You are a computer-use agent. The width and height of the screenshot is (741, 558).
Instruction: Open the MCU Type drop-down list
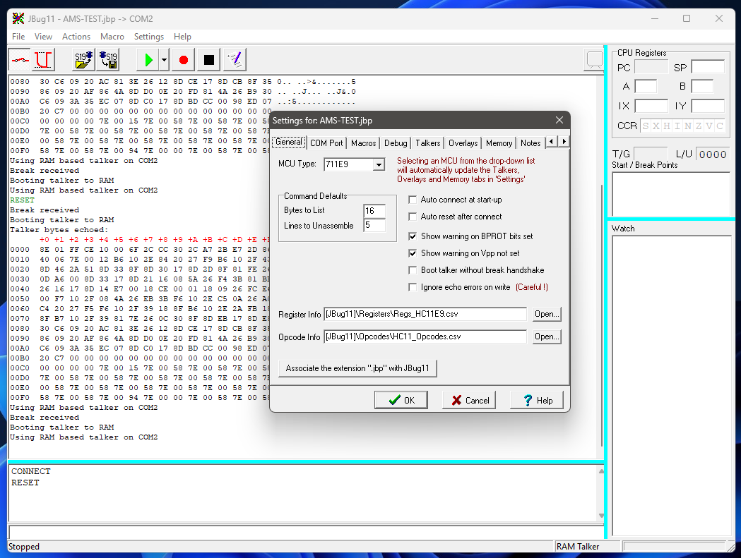(x=379, y=165)
